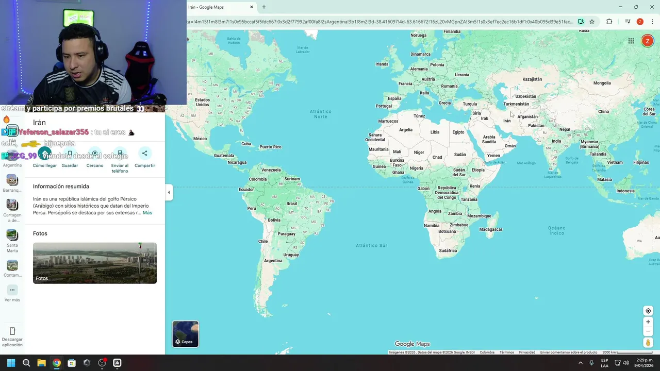Click the Descargar aplicación phone icon
660x371 pixels.
[x=12, y=331]
